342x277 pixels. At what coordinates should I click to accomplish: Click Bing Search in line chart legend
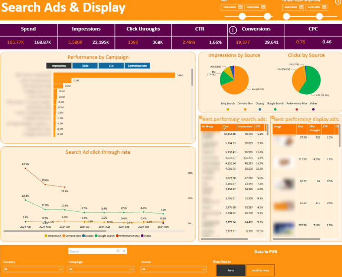click(x=53, y=236)
